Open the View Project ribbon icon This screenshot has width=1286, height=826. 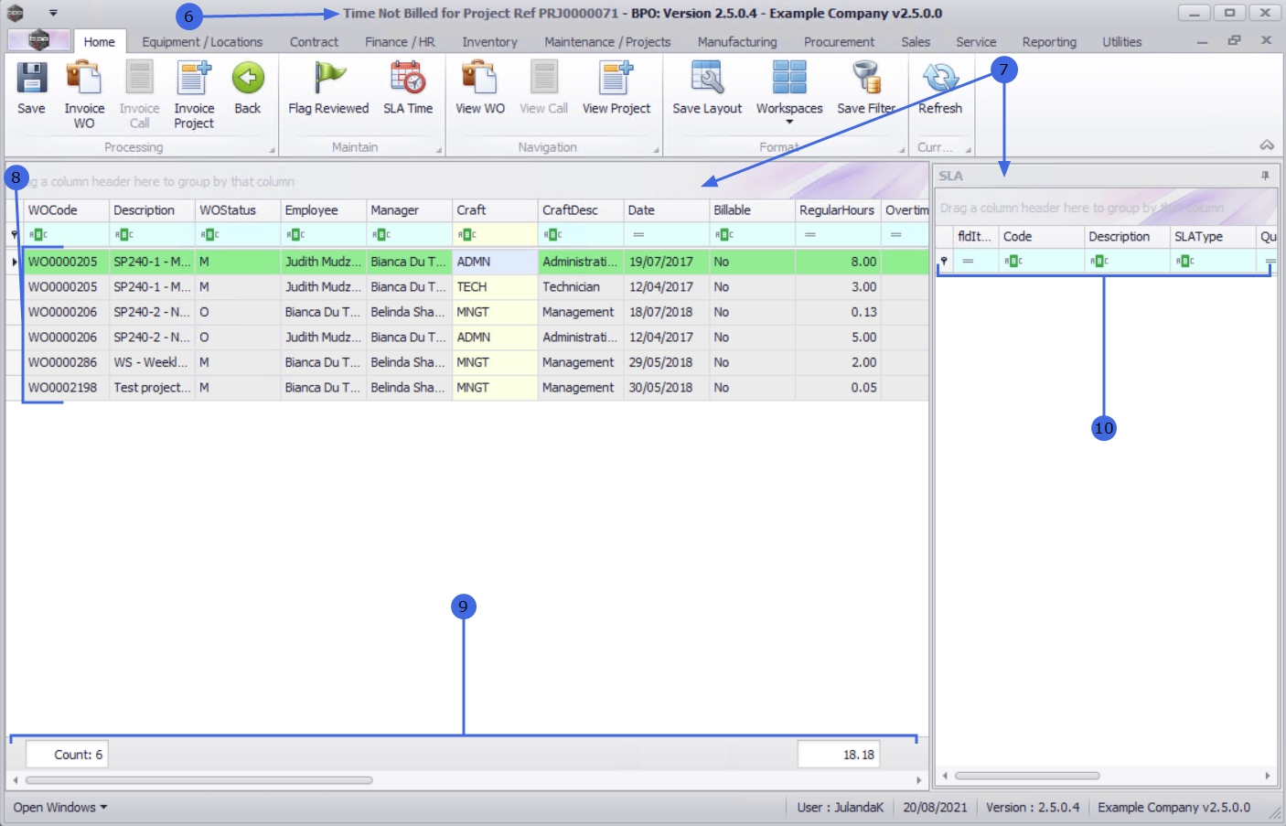point(616,79)
